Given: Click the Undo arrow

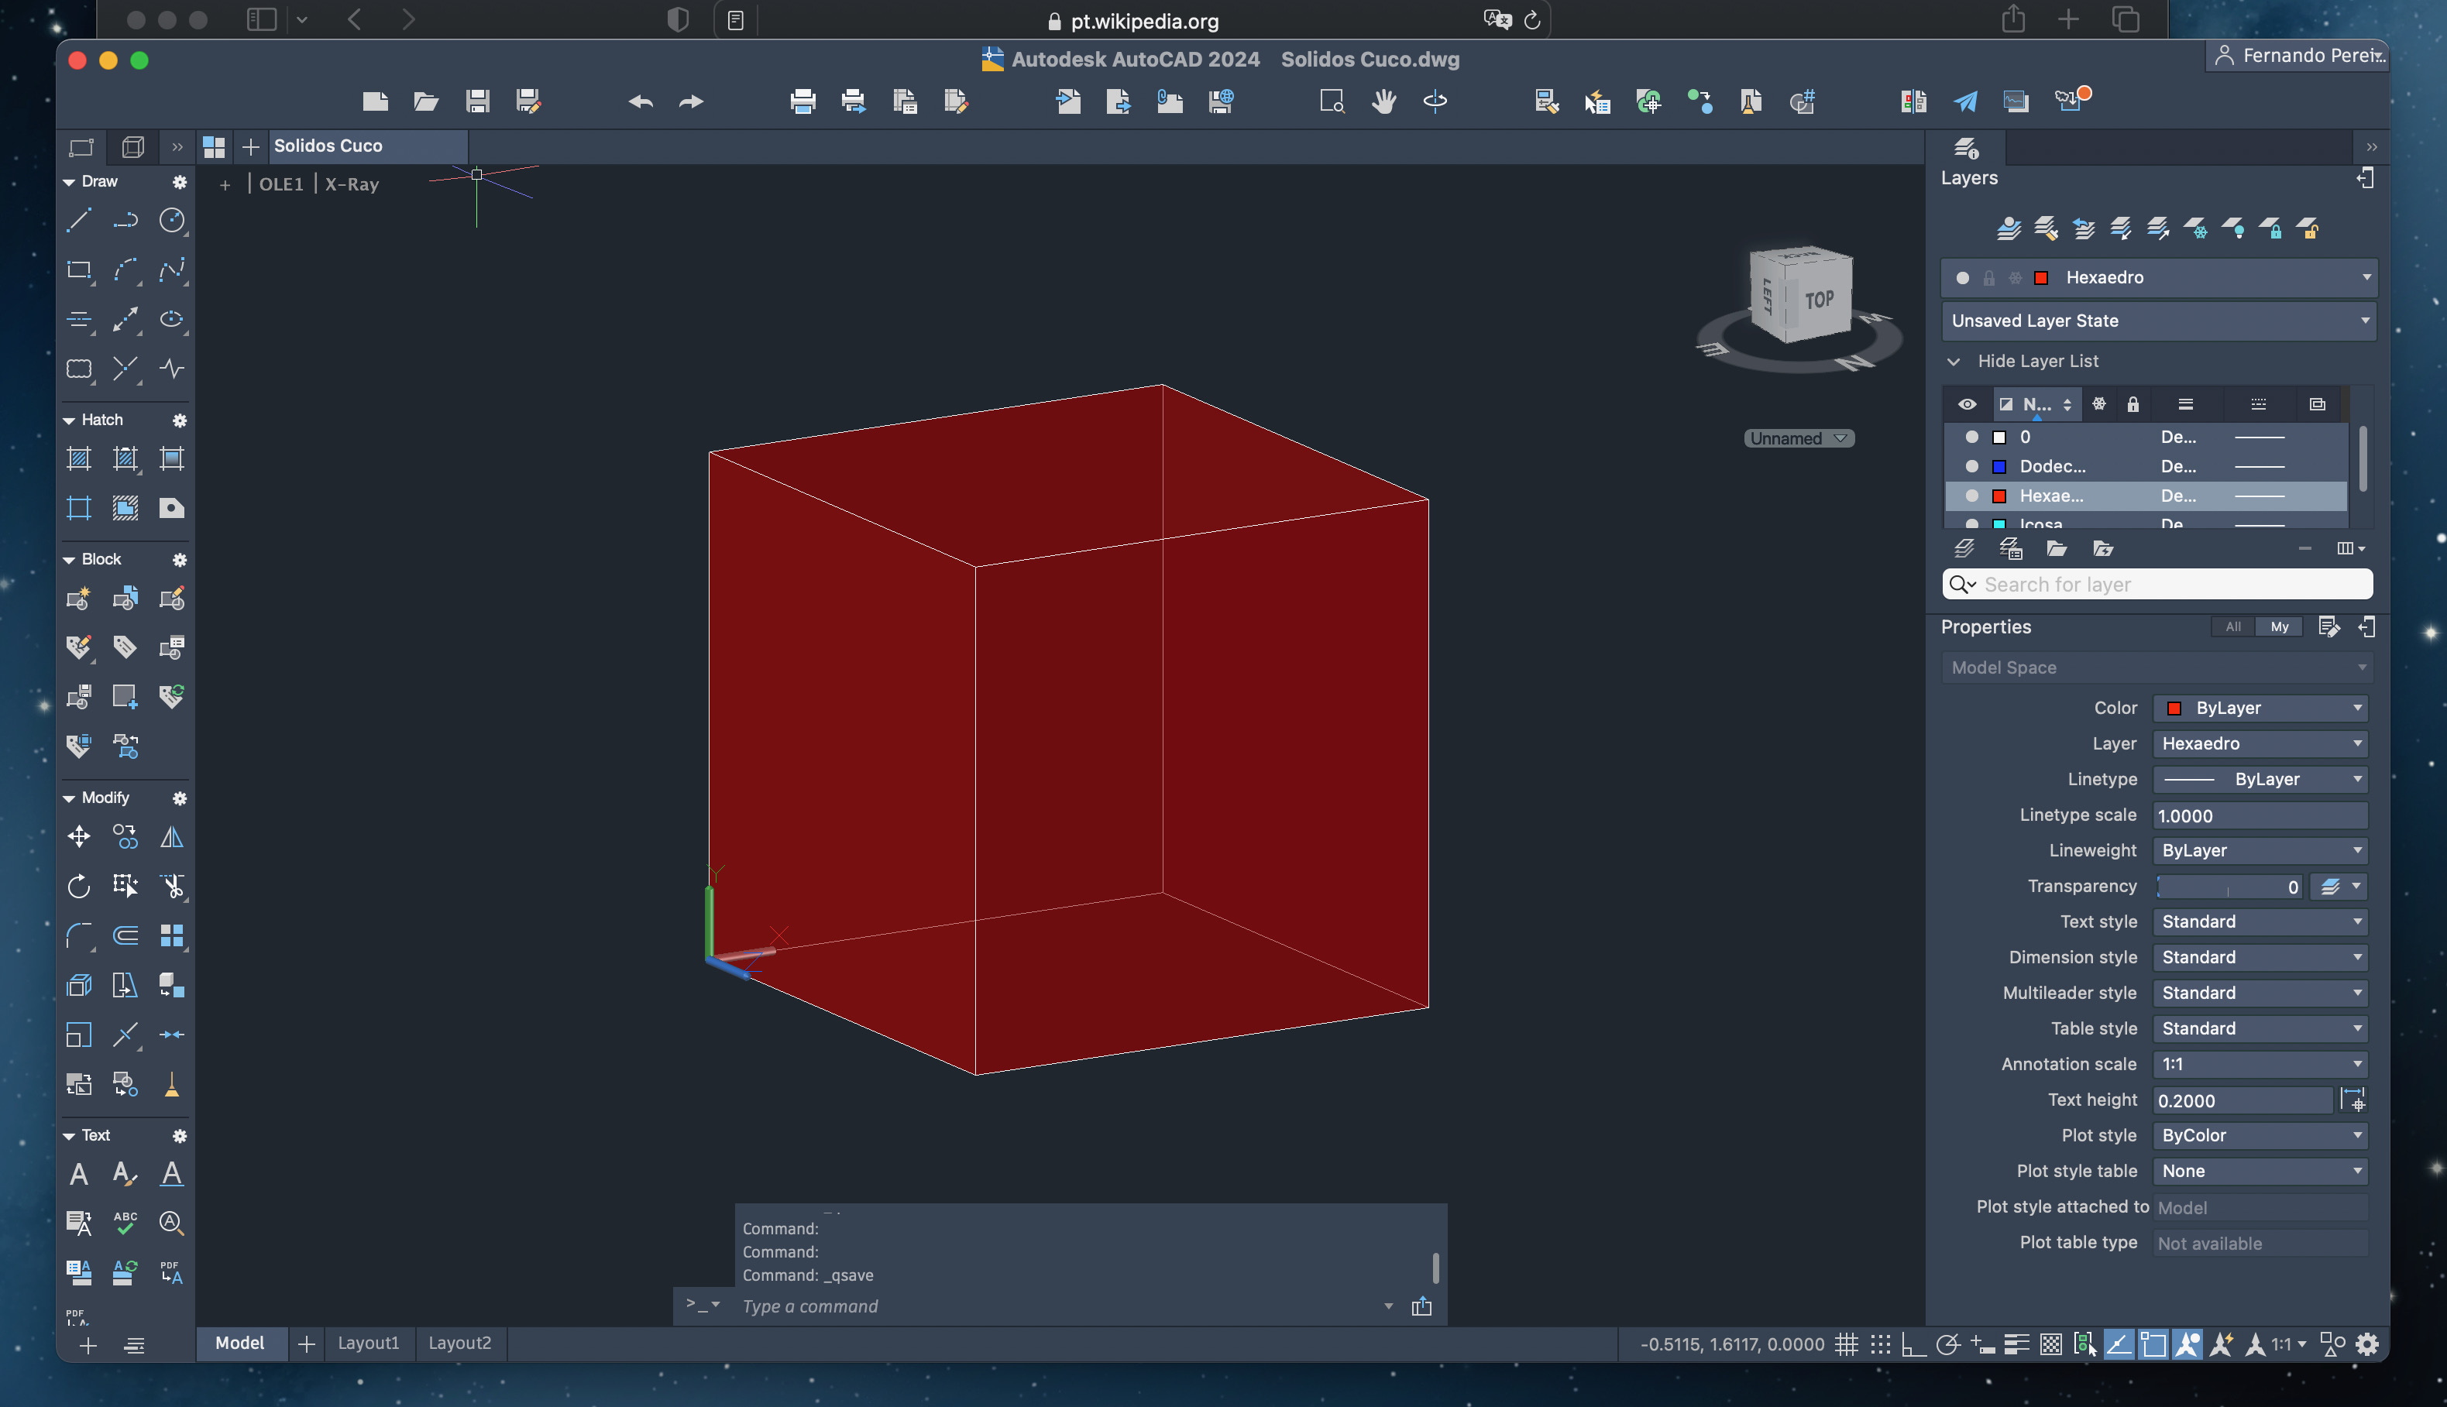Looking at the screenshot, I should (640, 101).
